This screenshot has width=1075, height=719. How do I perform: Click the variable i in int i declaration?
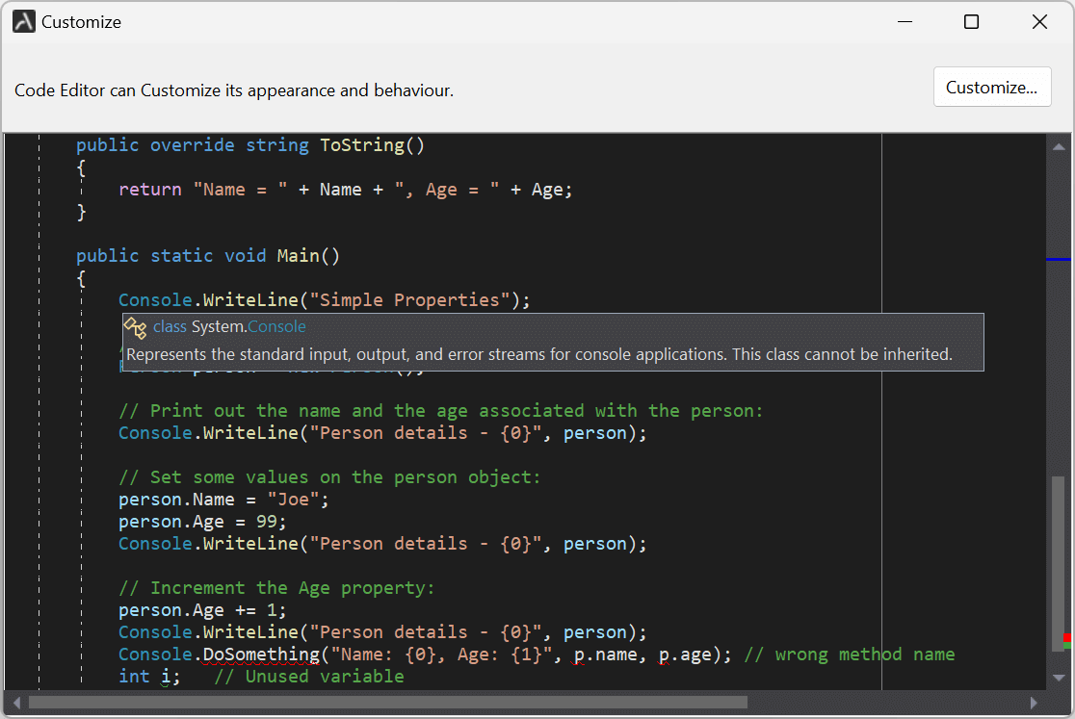click(166, 677)
